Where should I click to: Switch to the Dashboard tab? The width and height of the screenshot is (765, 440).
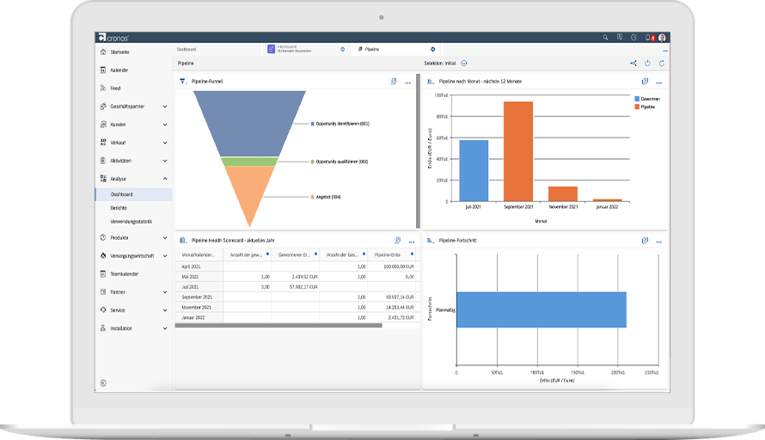tap(187, 50)
